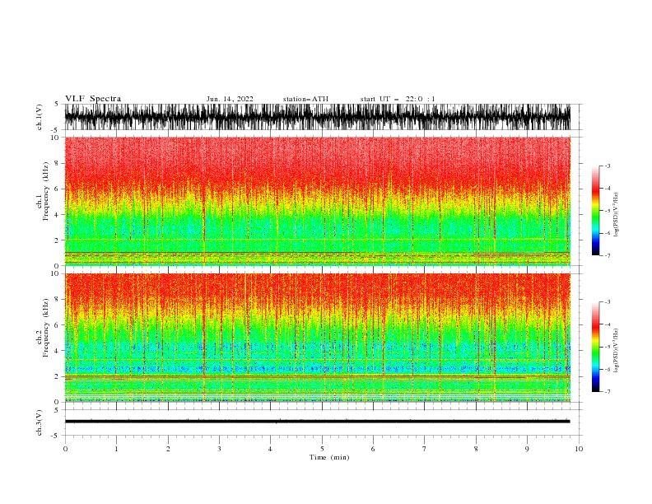
Task: Click the "-3" label on ch.1 colorbar
Action: point(608,166)
